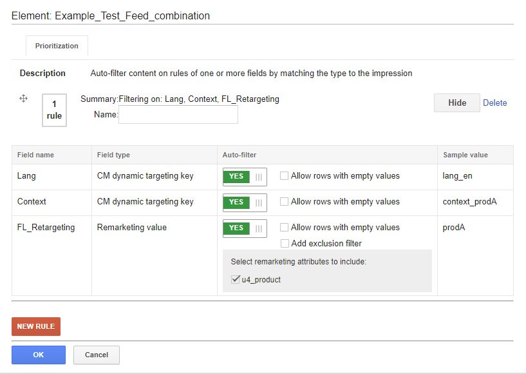Click the Delete link for the rule
526x374 pixels.
(495, 103)
